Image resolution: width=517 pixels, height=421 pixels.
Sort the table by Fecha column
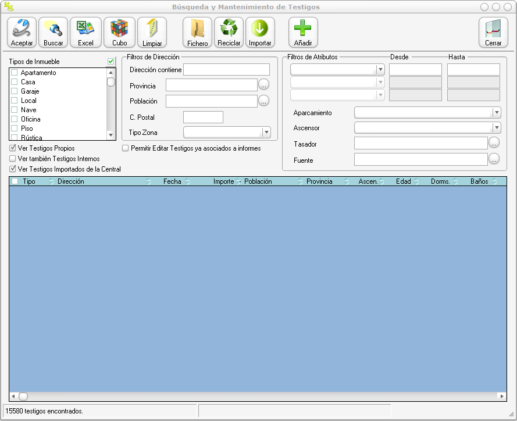[172, 181]
